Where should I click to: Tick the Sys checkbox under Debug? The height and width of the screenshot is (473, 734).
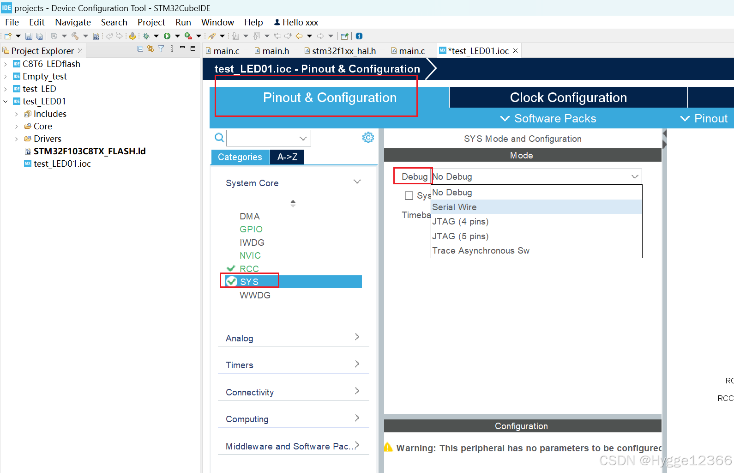[x=409, y=195]
